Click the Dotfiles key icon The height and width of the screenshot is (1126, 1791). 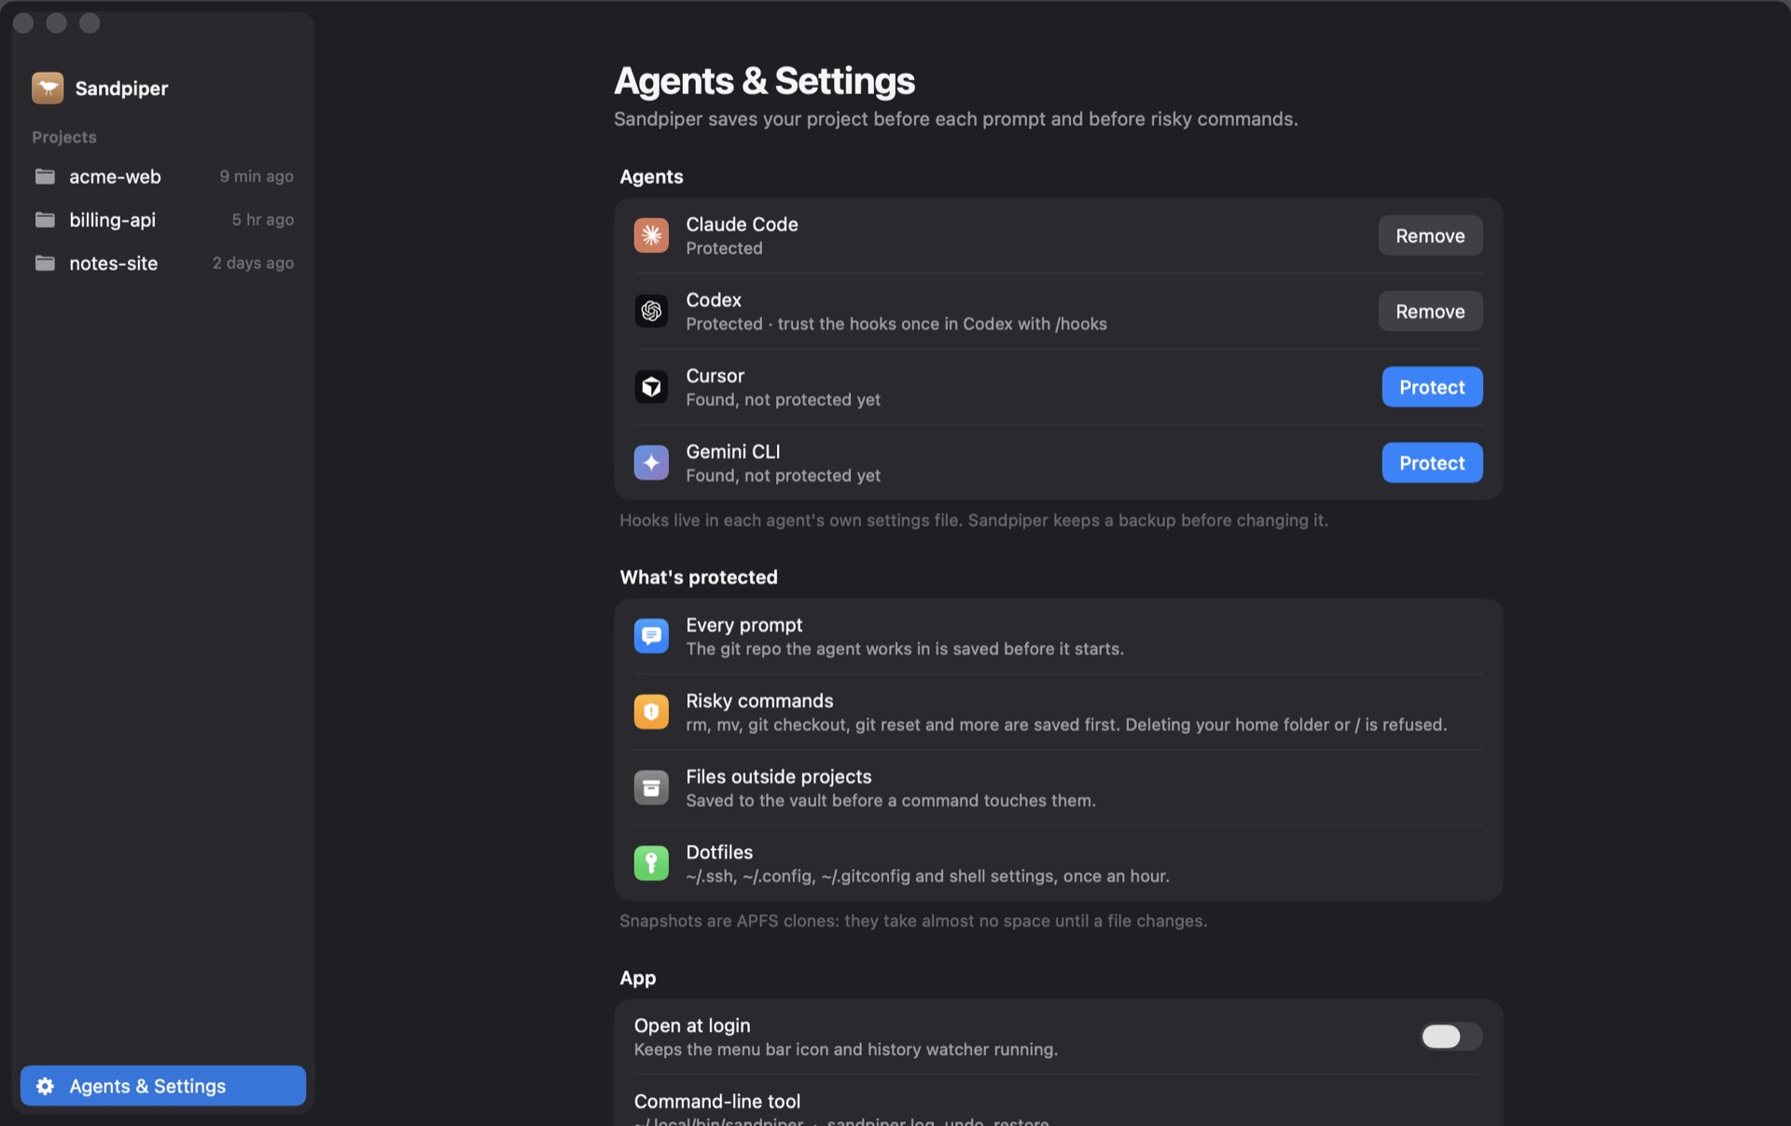pyautogui.click(x=651, y=863)
